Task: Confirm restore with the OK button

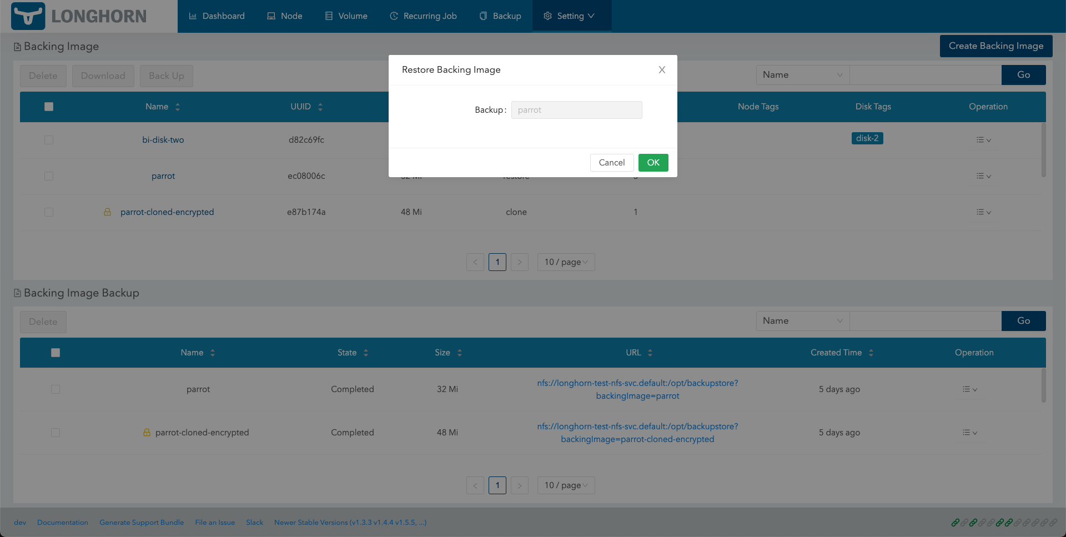Action: tap(653, 163)
